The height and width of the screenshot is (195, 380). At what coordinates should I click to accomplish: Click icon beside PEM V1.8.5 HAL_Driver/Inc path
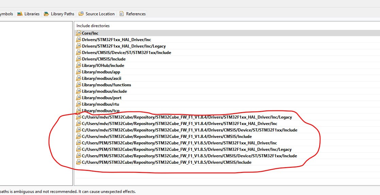click(79, 142)
